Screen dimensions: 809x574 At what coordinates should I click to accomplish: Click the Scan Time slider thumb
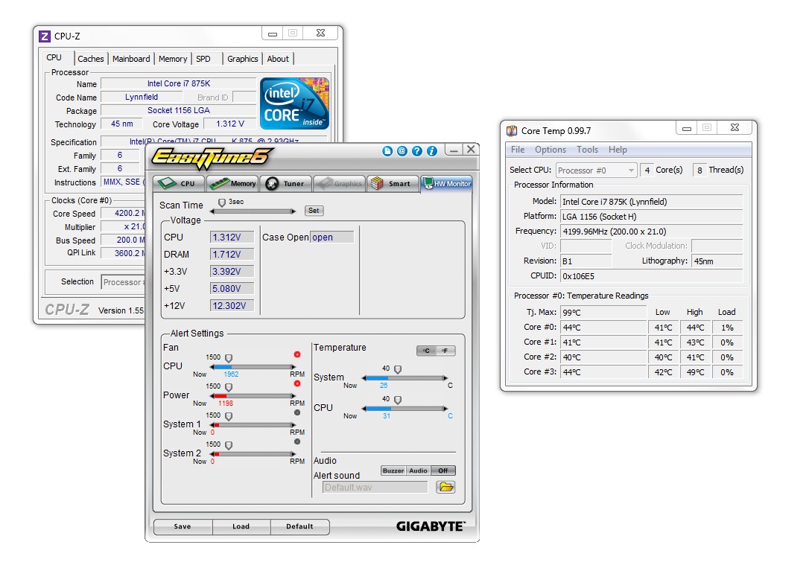[x=222, y=203]
